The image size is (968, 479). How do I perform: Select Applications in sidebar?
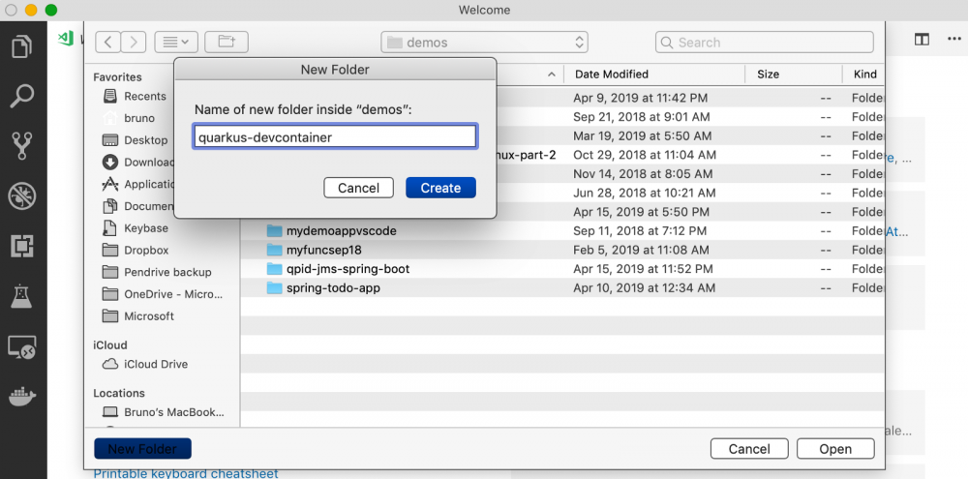137,184
